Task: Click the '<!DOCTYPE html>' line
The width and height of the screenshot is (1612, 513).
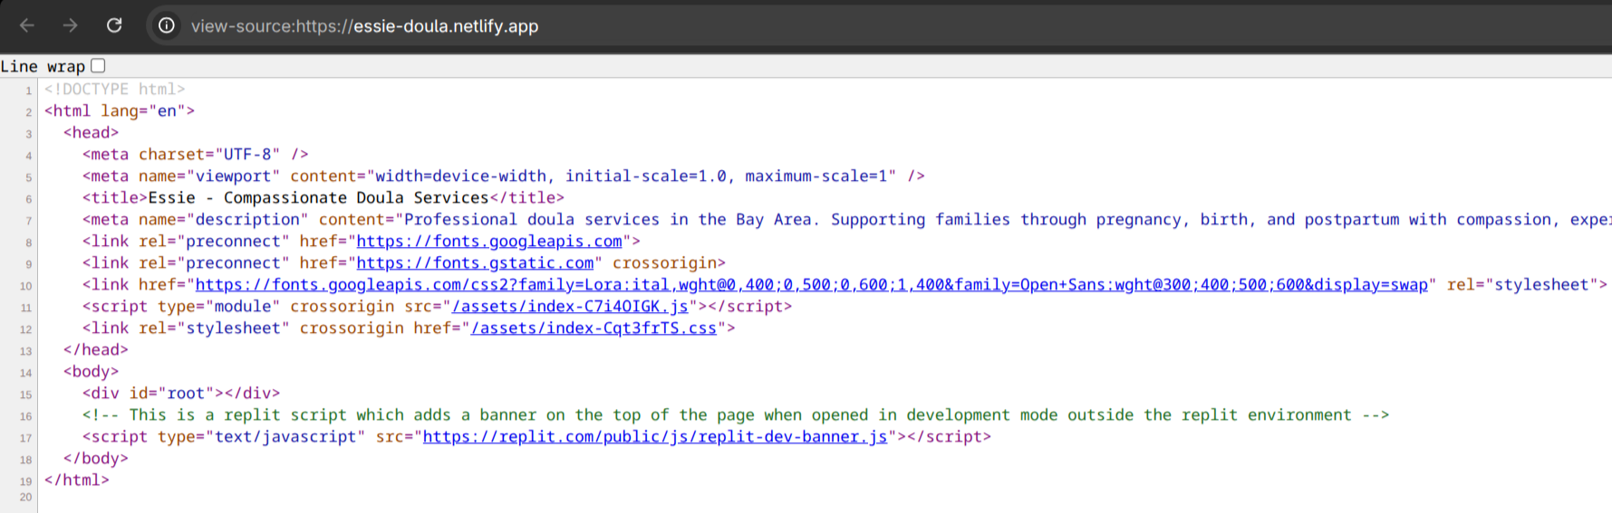Action: tap(115, 90)
